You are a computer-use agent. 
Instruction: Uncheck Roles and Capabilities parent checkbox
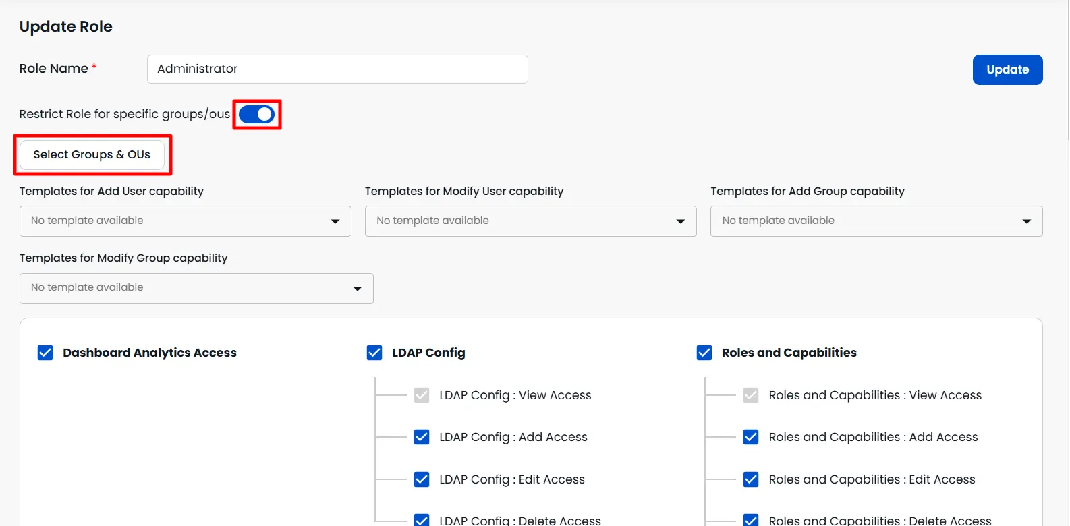click(704, 353)
